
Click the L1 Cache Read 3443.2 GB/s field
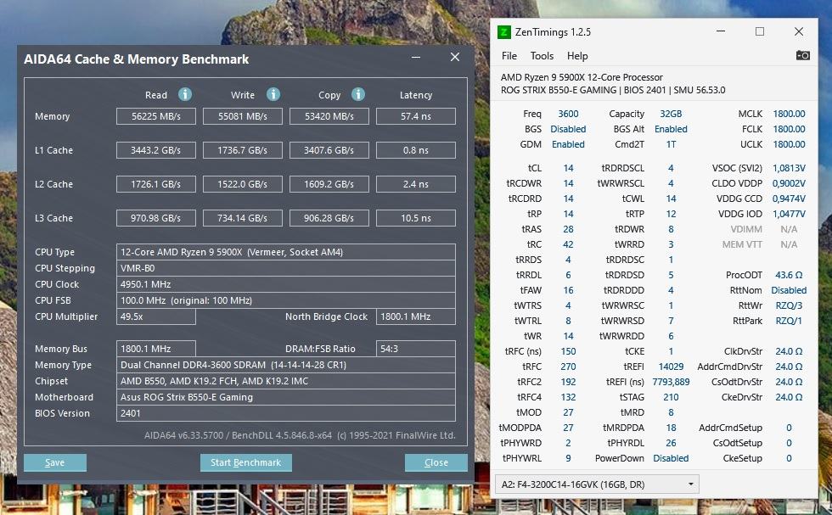(156, 150)
